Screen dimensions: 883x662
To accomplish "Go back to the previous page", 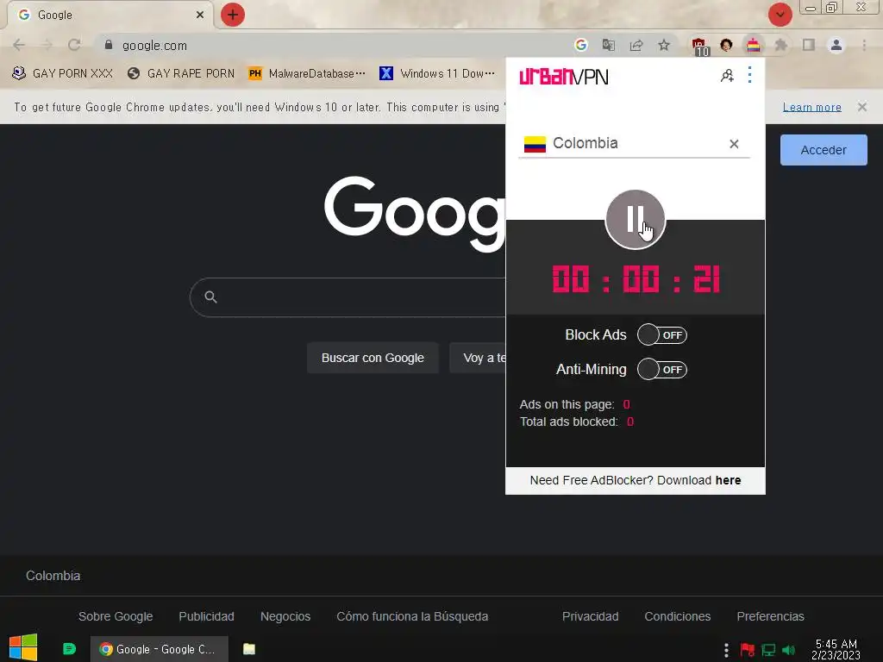I will (19, 45).
